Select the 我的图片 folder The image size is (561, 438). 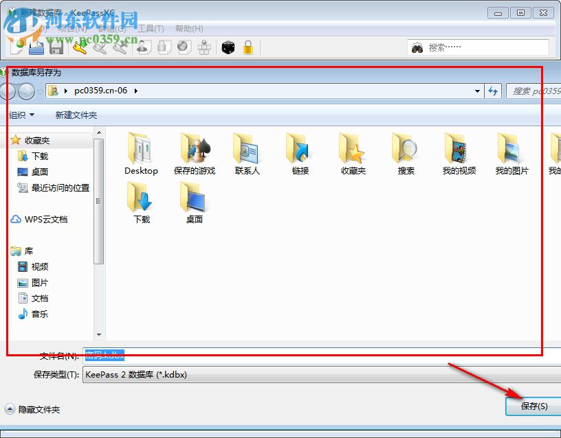click(x=511, y=154)
